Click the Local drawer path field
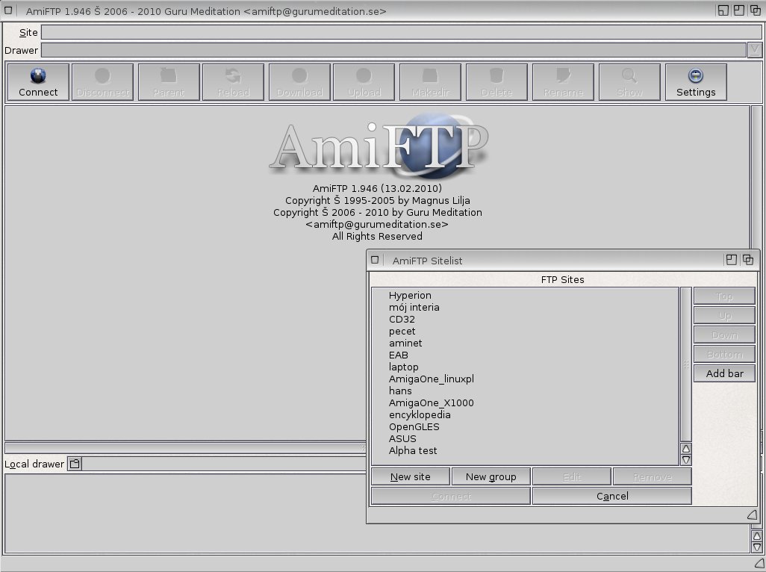This screenshot has height=572, width=766. tap(224, 464)
